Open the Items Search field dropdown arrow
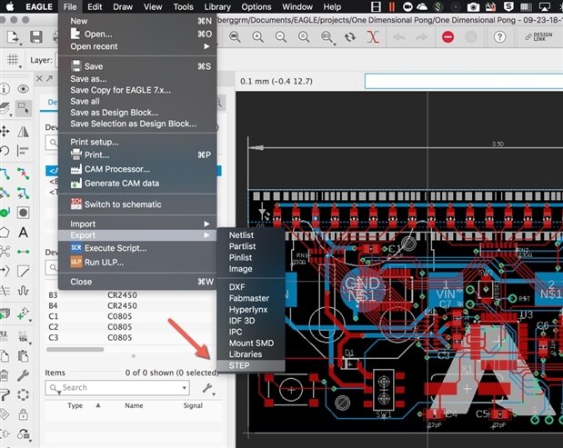This screenshot has width=563, height=448. tap(184, 387)
